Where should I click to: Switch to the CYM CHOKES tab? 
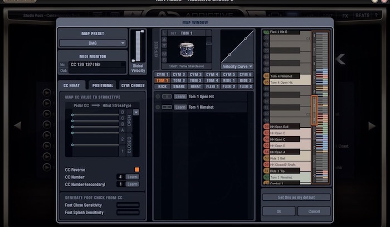133,85
